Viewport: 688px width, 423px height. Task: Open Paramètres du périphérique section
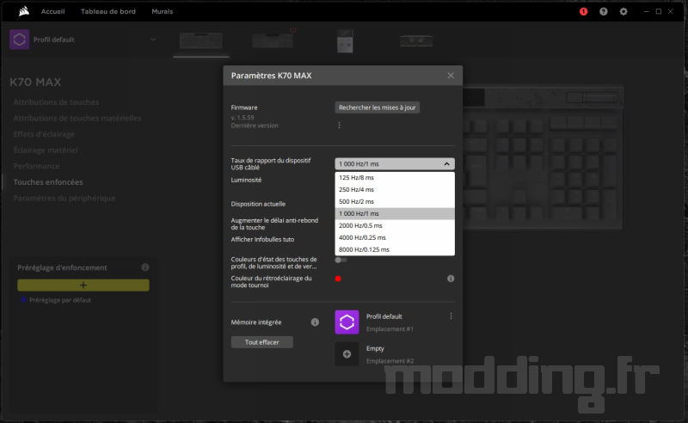click(64, 199)
